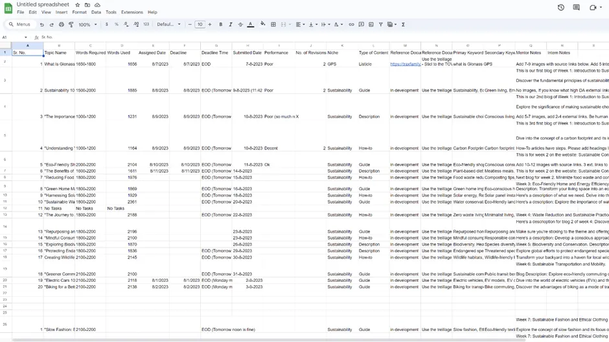The height and width of the screenshot is (342, 609).
Task: Click the insert chart icon
Action: (371, 25)
